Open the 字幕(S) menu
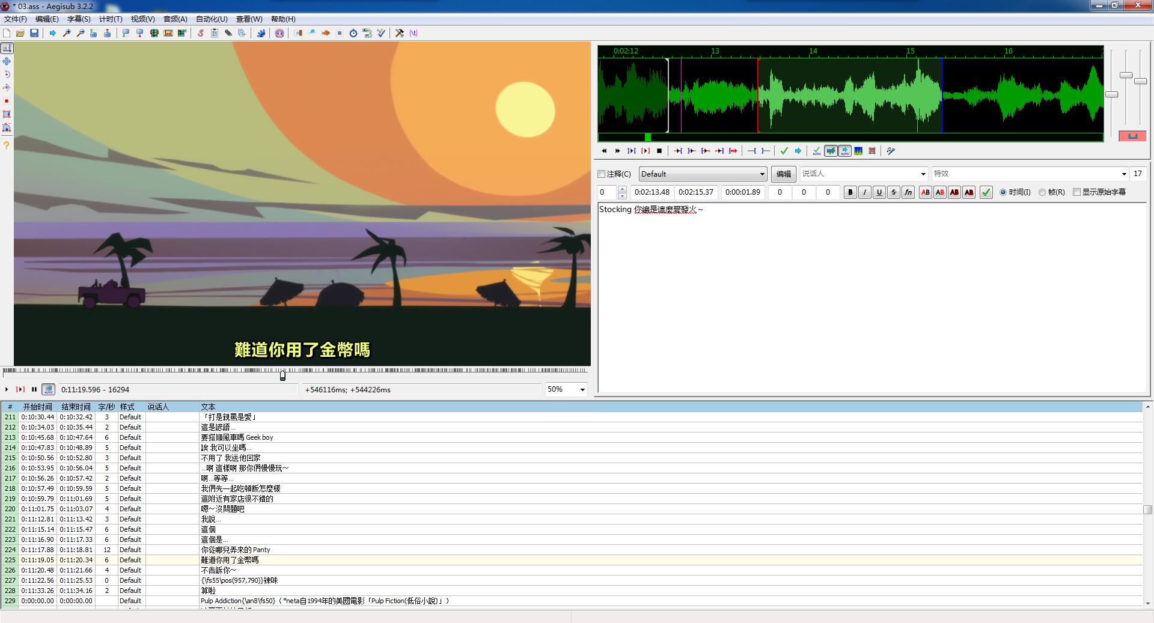1154x623 pixels. (79, 19)
